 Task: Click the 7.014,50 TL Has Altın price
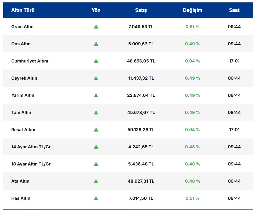pos(141,198)
